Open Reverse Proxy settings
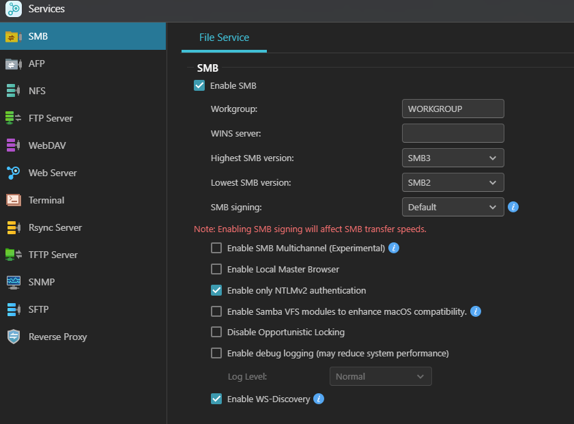 83,337
